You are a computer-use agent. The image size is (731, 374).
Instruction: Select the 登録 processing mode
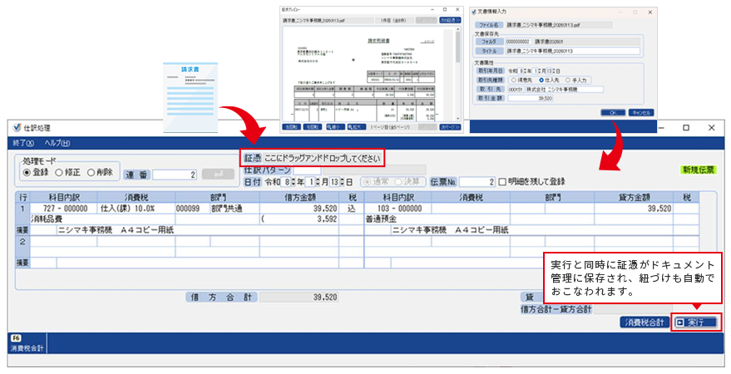(27, 172)
